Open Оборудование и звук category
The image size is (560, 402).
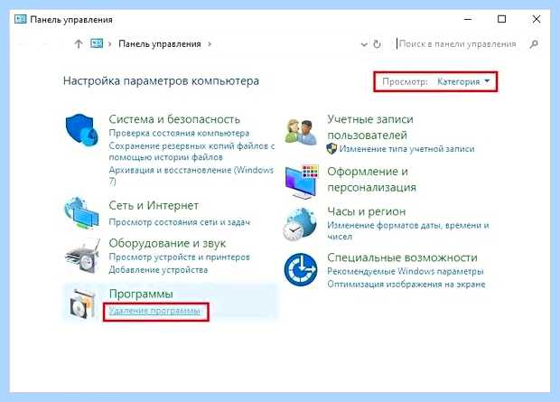tap(167, 243)
